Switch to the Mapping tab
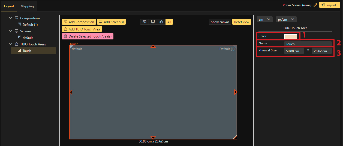 pos(27,6)
